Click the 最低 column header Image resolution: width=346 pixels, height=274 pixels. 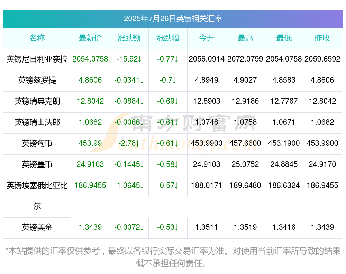pyautogui.click(x=284, y=38)
